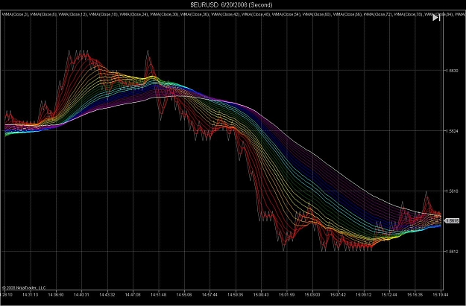
Task: Click the 15:03:03 time axis label
Action: 312,295
